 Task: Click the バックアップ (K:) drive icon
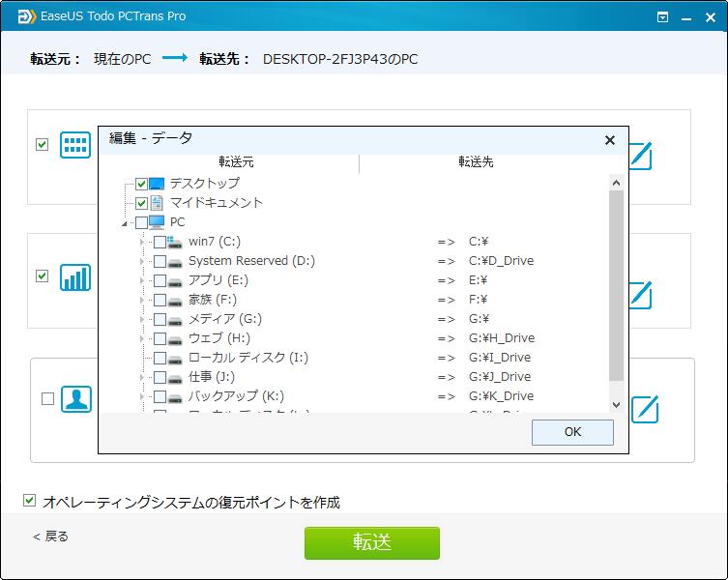point(175,398)
